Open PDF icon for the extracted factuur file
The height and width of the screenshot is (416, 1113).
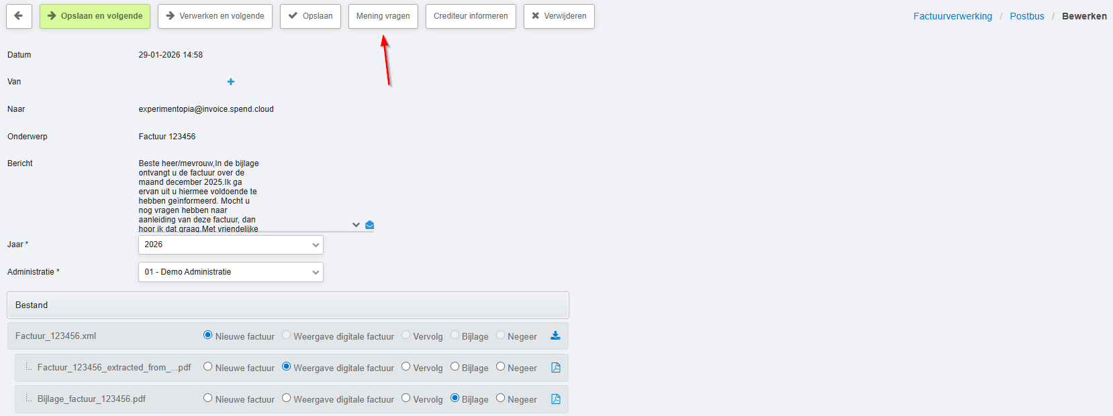[555, 367]
